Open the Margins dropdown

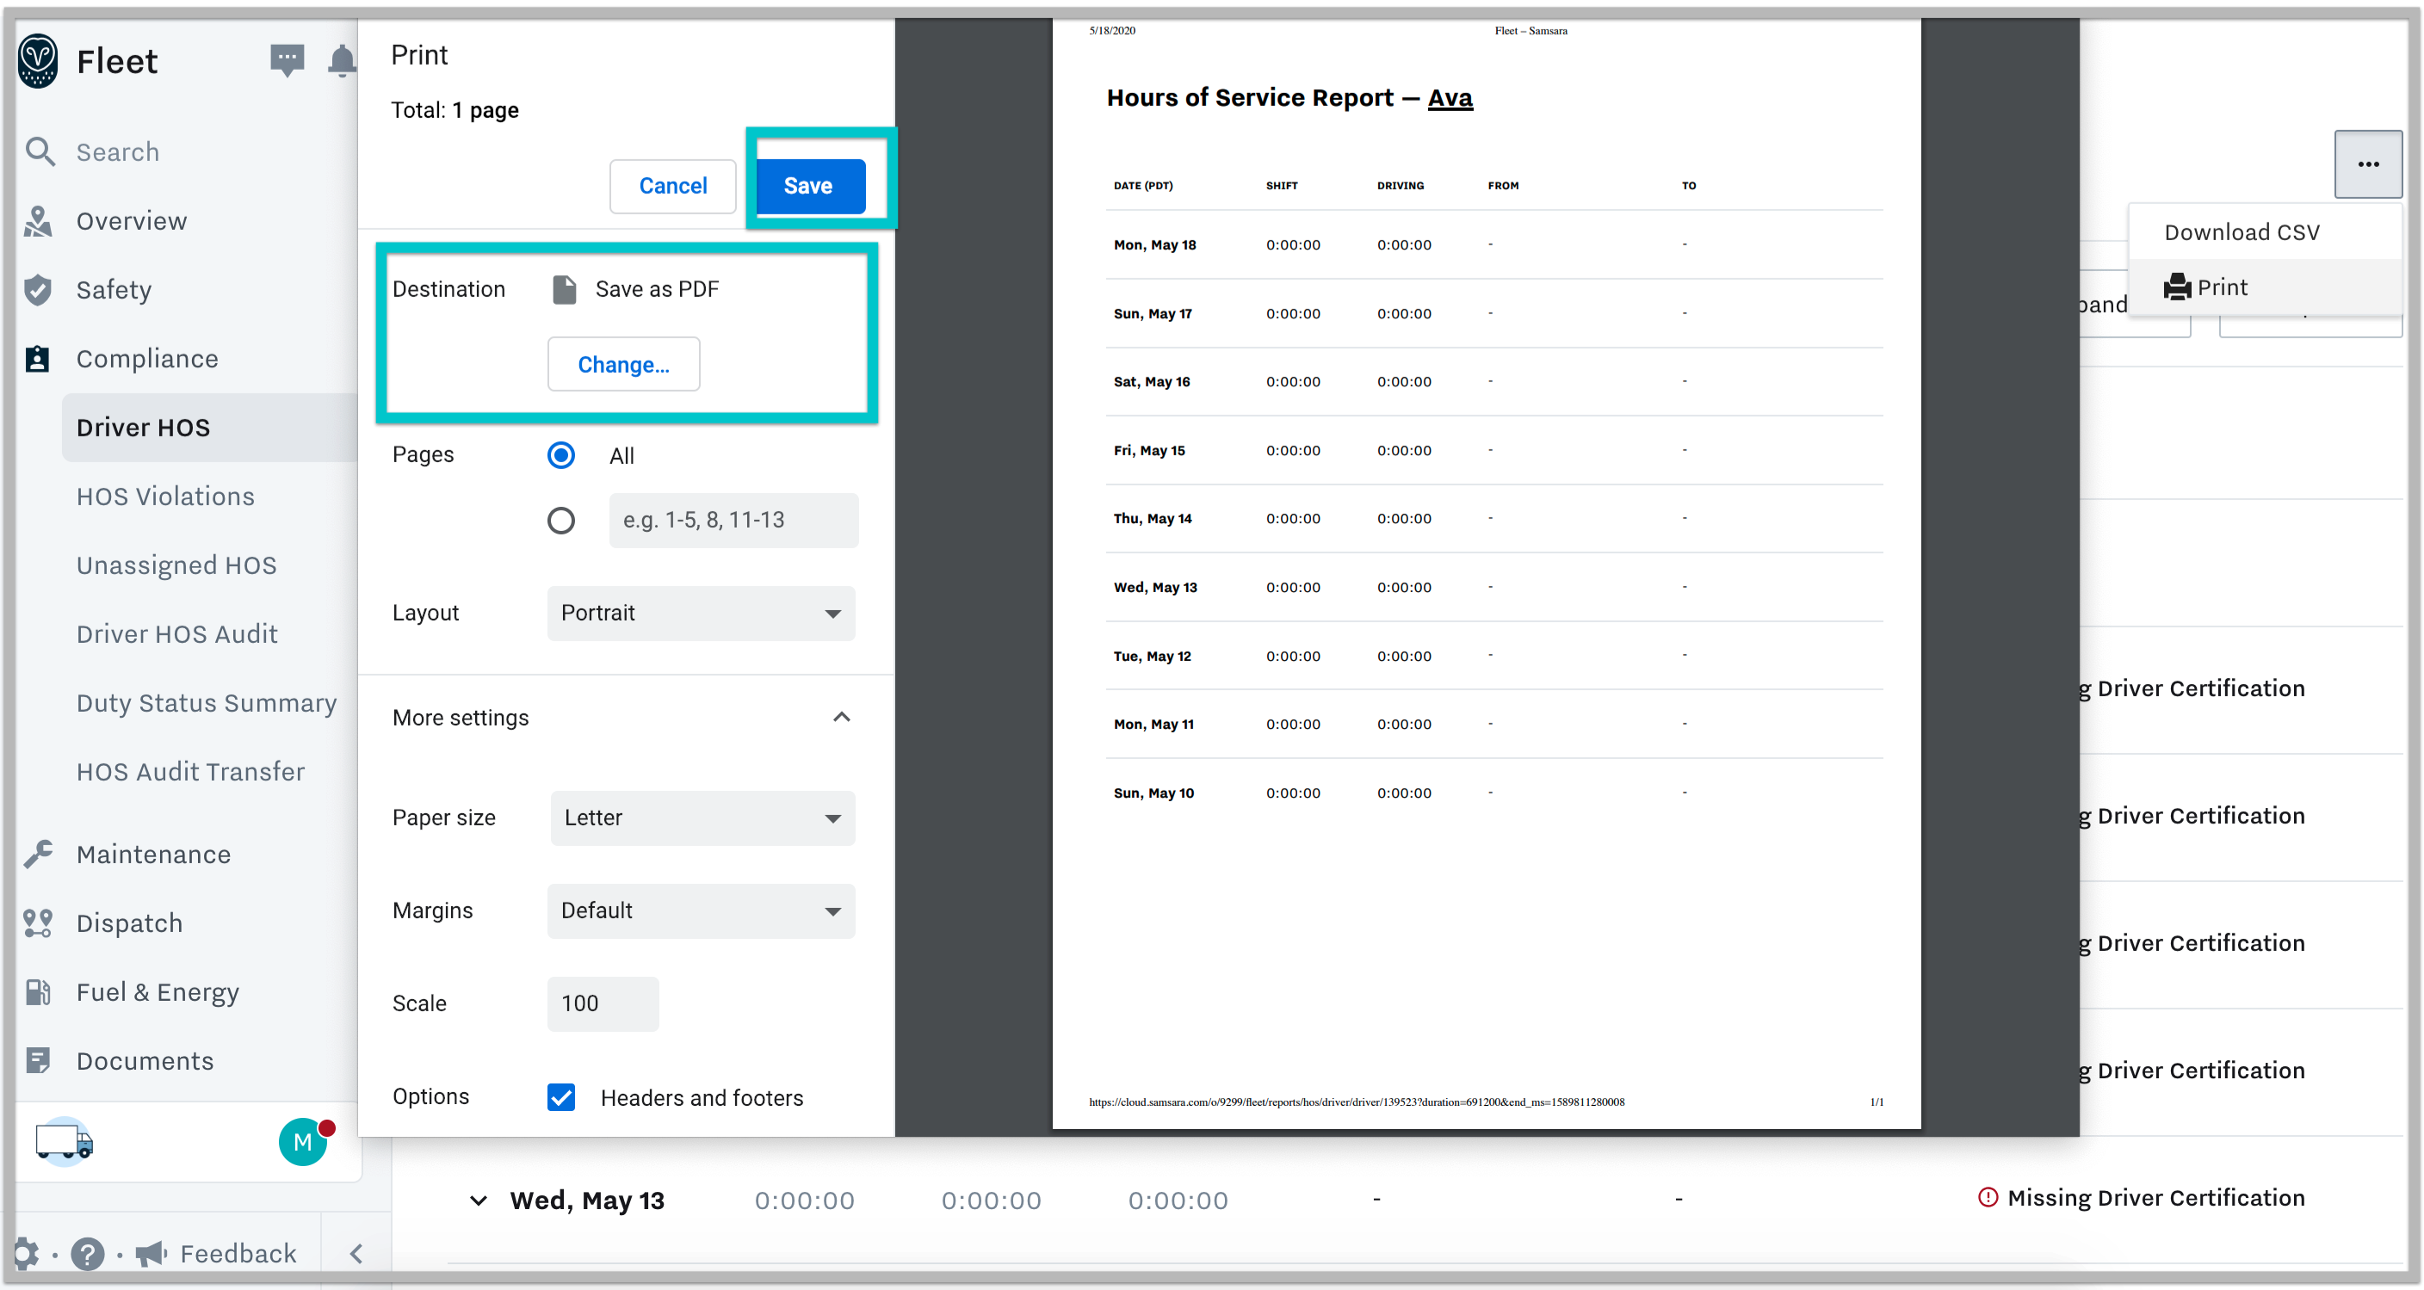pyautogui.click(x=699, y=910)
